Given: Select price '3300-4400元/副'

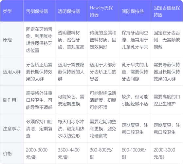Looking at the screenshot, I should [x=71, y=153].
